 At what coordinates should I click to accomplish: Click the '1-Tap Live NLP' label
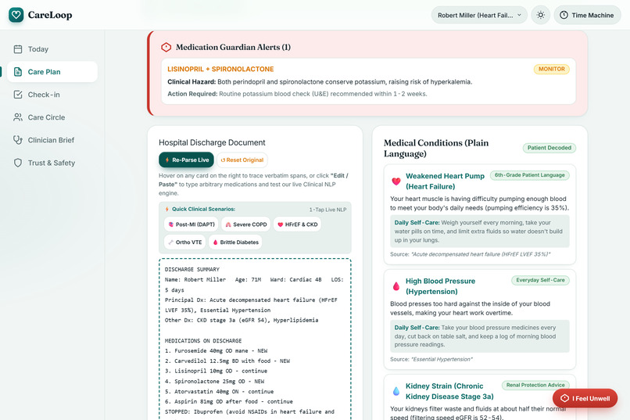point(328,210)
